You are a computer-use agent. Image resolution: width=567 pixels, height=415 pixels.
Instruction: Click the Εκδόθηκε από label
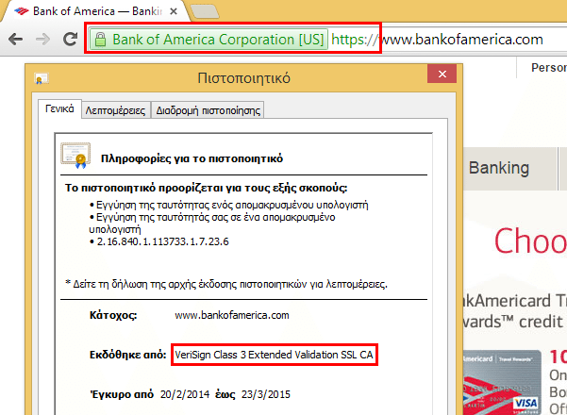point(128,355)
